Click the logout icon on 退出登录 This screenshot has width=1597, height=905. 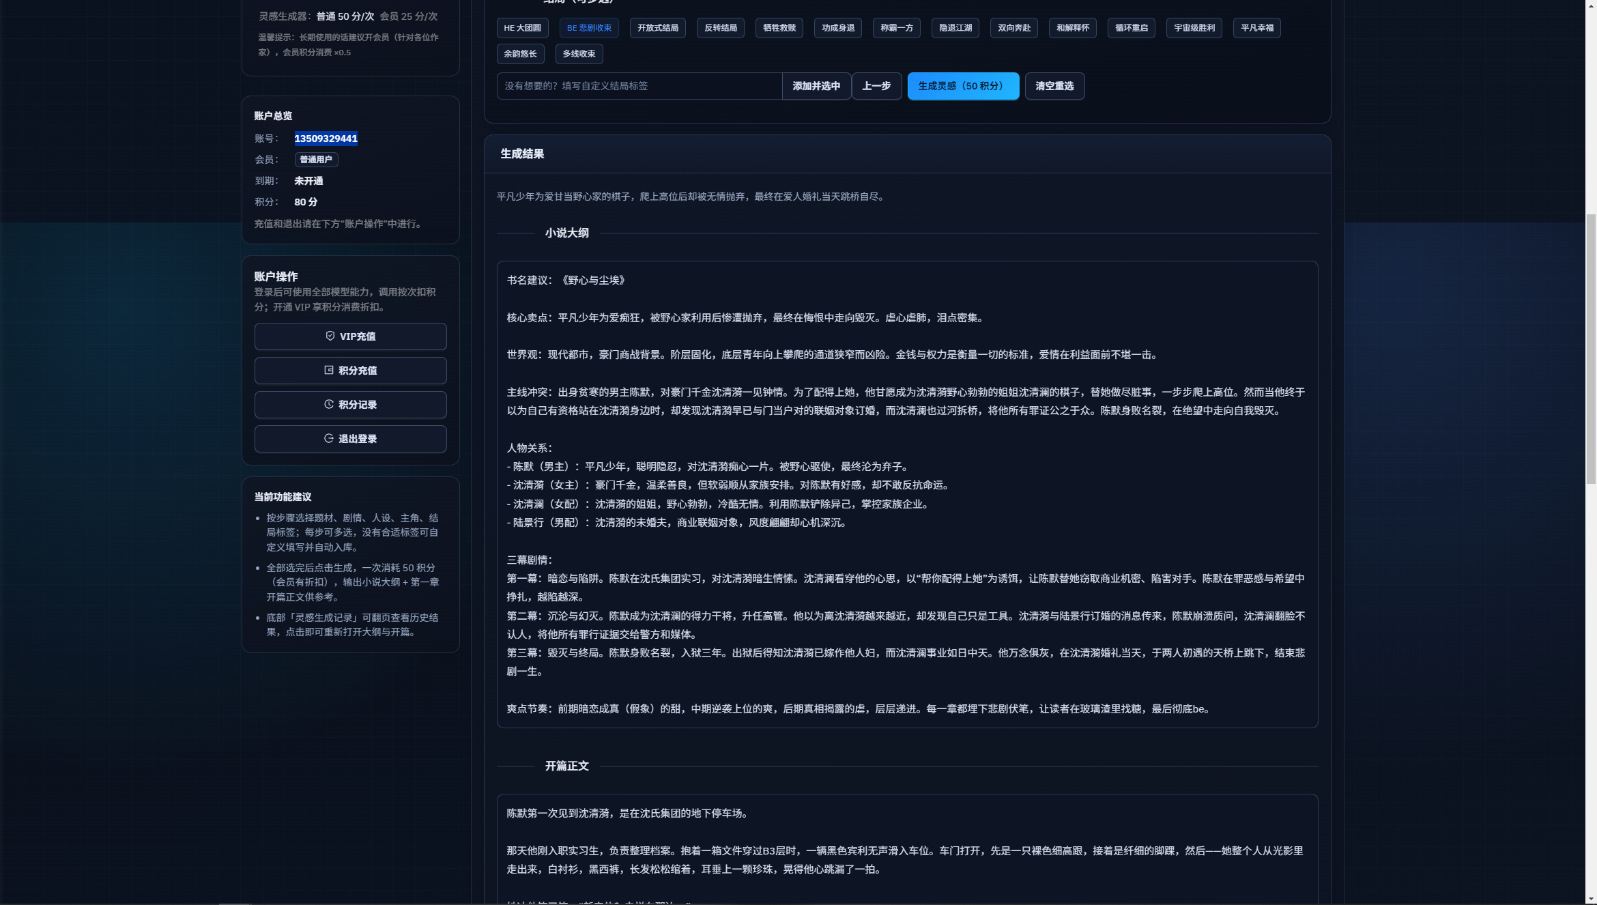coord(329,438)
